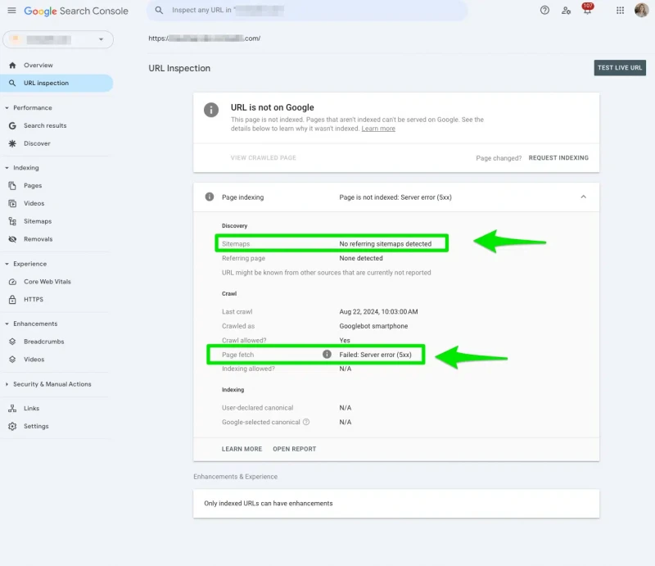Screen dimensions: 655x566
Task: Open the property selector dropdown
Action: click(58, 39)
